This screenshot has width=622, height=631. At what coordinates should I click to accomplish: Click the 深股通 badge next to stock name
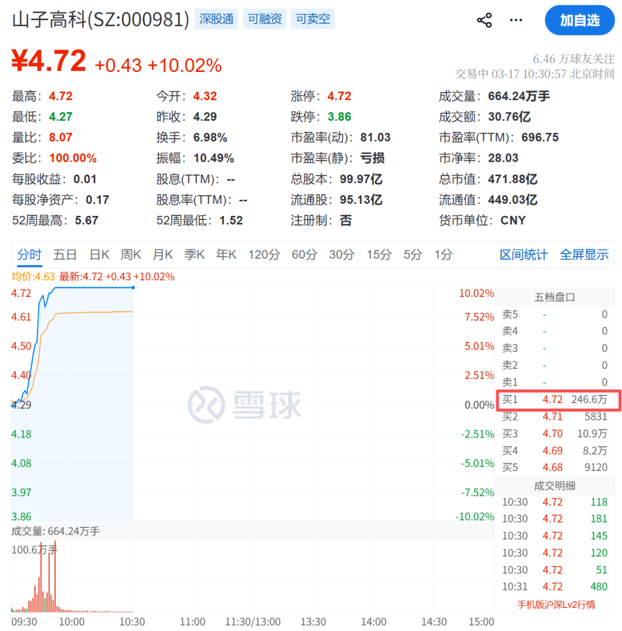click(216, 18)
